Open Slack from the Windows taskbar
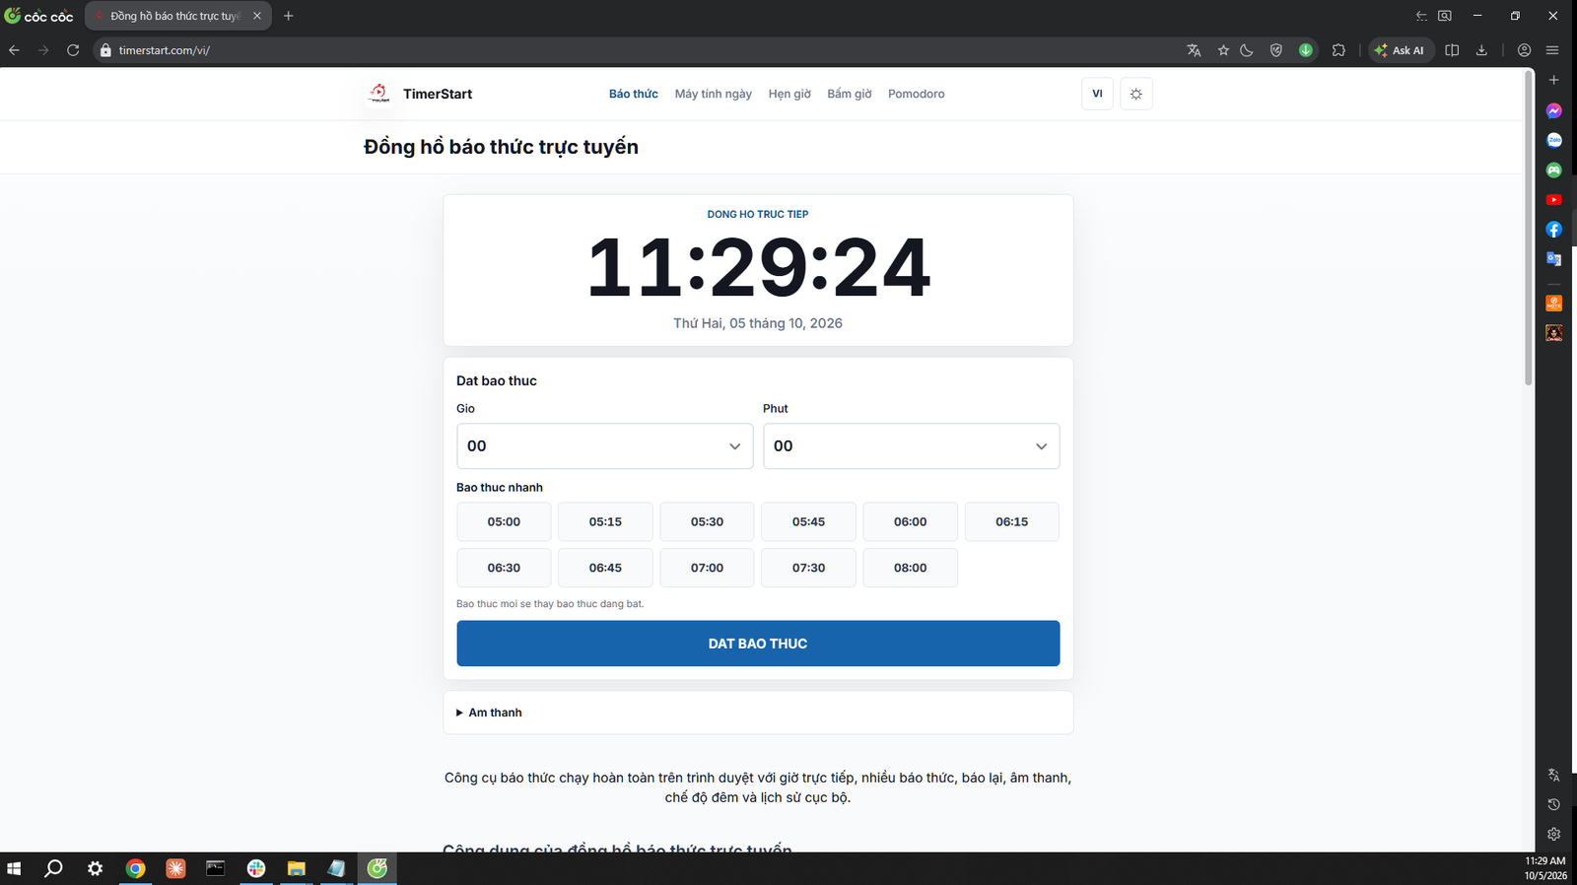This screenshot has height=885, width=1577. (x=256, y=868)
